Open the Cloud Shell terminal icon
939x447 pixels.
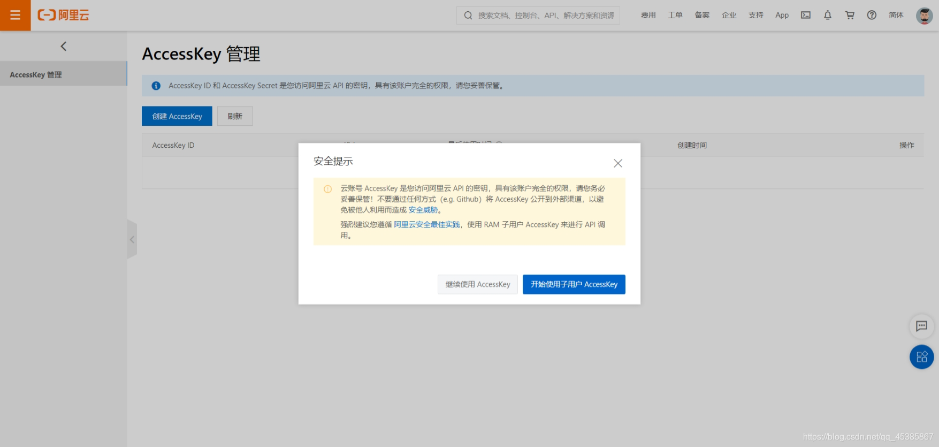[x=806, y=15]
